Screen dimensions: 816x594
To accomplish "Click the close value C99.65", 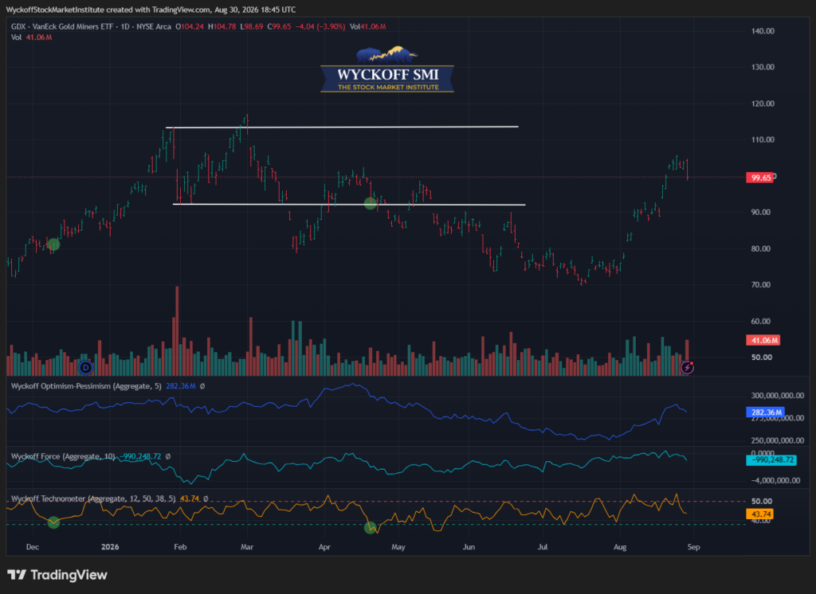I will pyautogui.click(x=280, y=26).
